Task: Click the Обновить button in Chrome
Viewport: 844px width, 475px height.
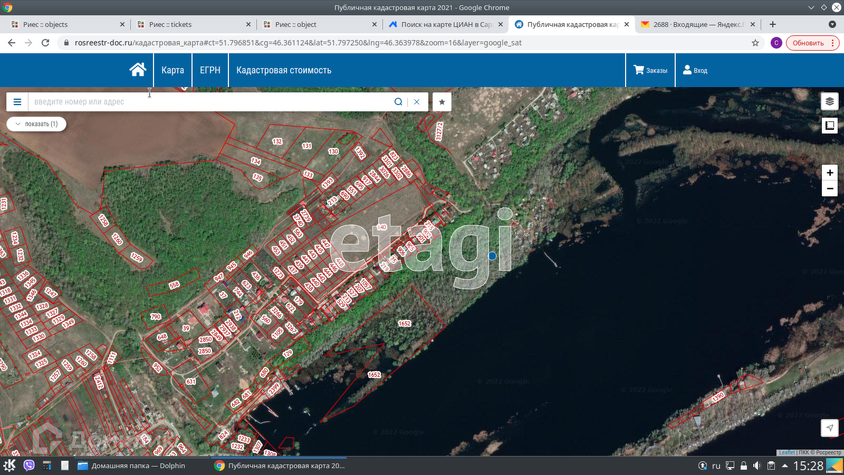Action: coord(808,43)
